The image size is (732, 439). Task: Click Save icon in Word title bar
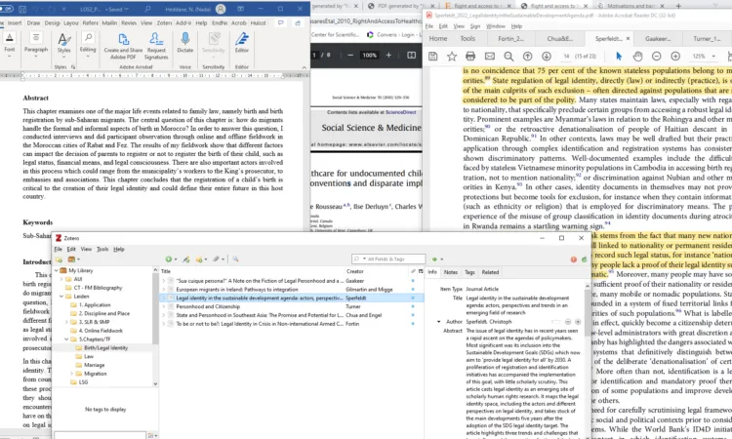tap(21, 9)
